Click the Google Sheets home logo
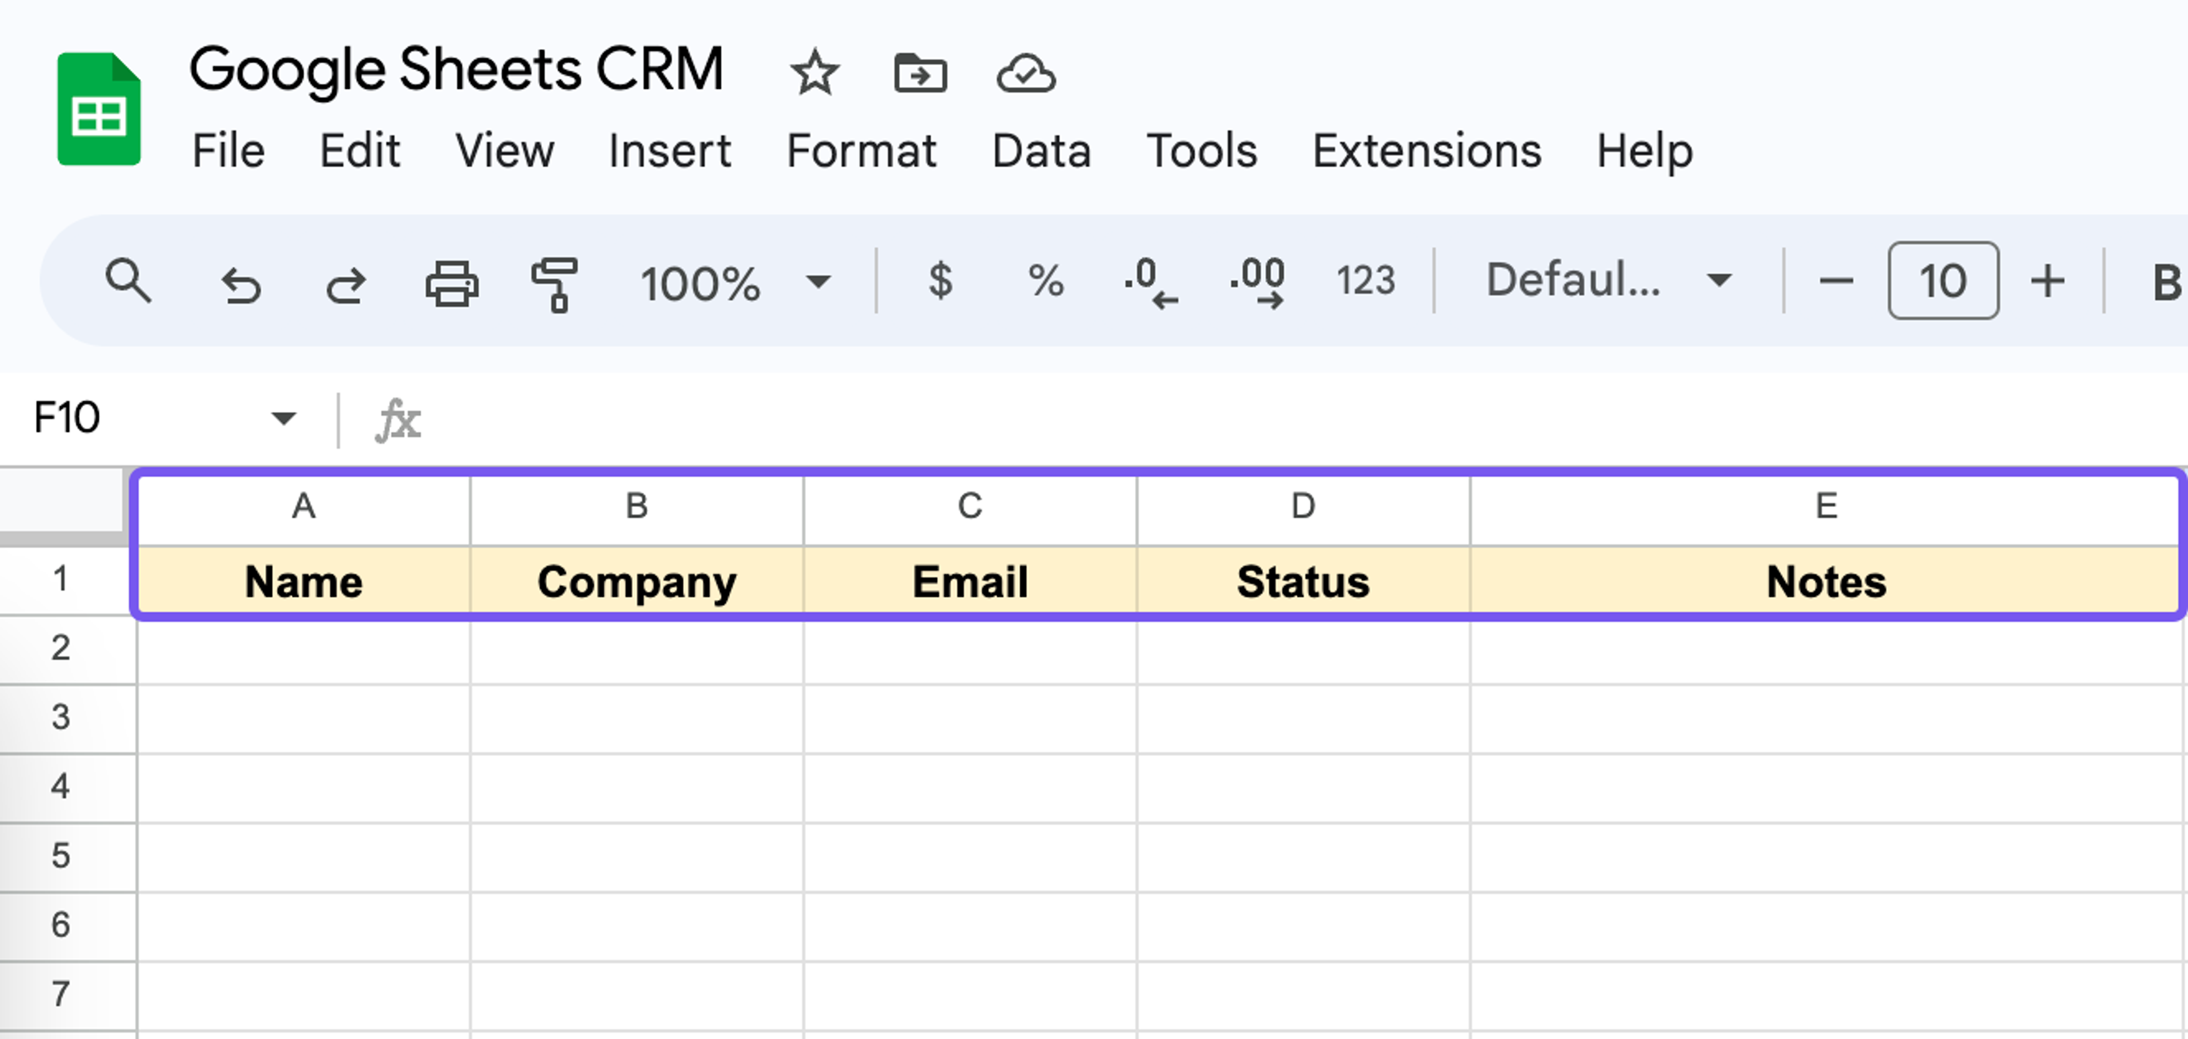Image resolution: width=2188 pixels, height=1039 pixels. pos(99,109)
